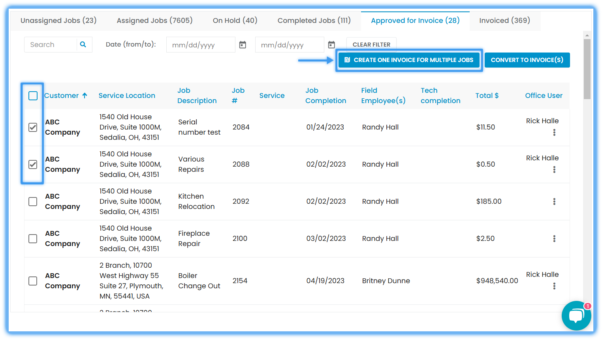This screenshot has height=340, width=602.
Task: Click the notification badge on the chat bubble
Action: [x=587, y=306]
